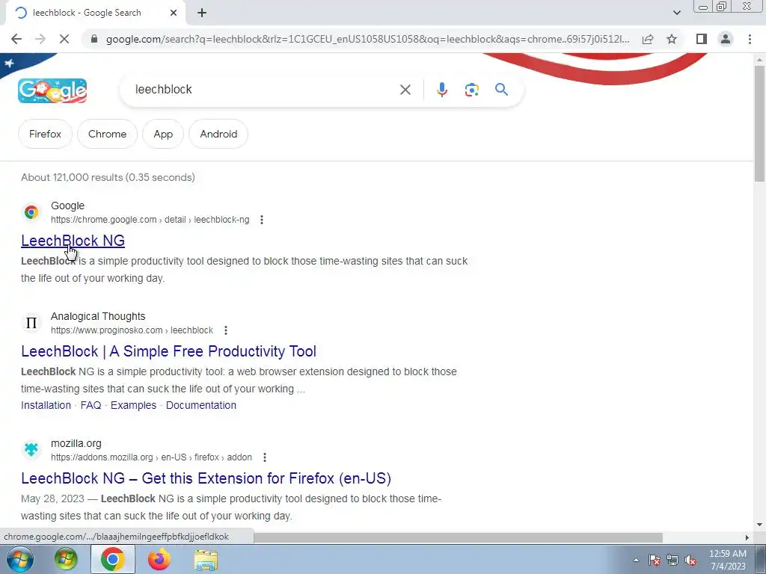The image size is (766, 574).
Task: Open LeechBlock | A Simple Free Productivity Tool
Action: pyautogui.click(x=168, y=351)
